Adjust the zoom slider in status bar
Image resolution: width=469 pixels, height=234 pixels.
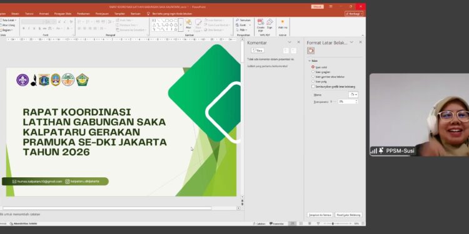pyautogui.click(x=338, y=223)
